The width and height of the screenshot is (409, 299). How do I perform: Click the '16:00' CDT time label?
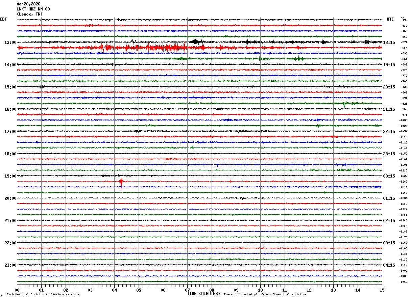(10, 109)
